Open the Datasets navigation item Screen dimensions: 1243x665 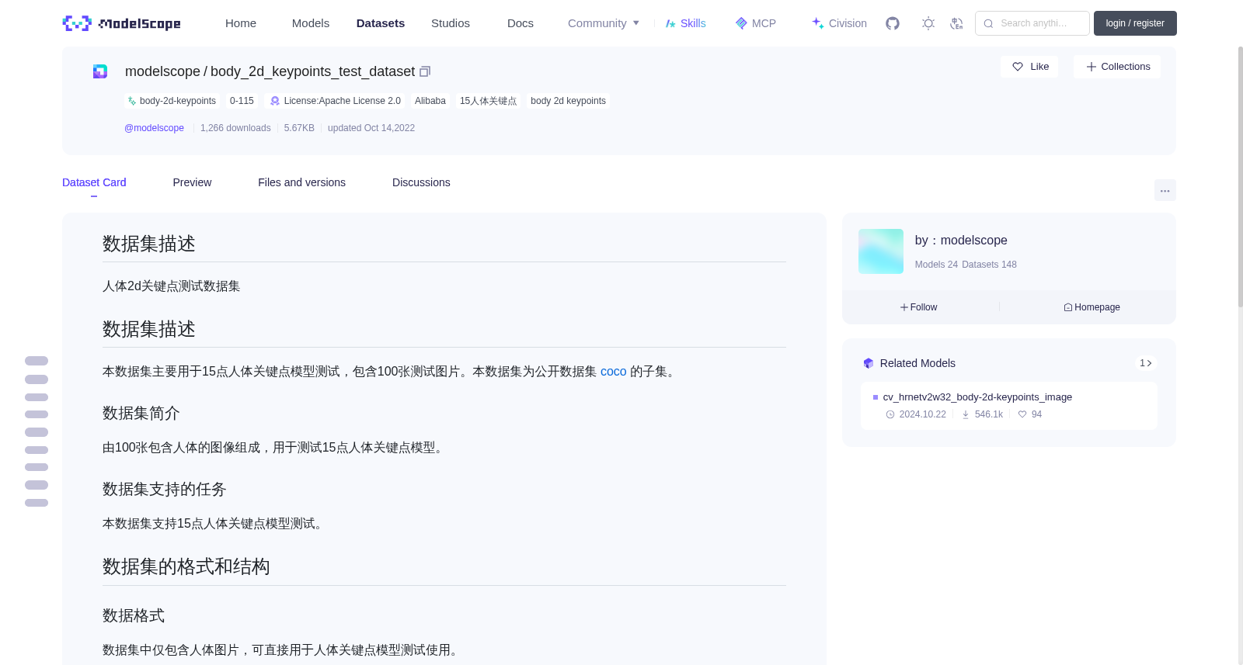(x=381, y=23)
